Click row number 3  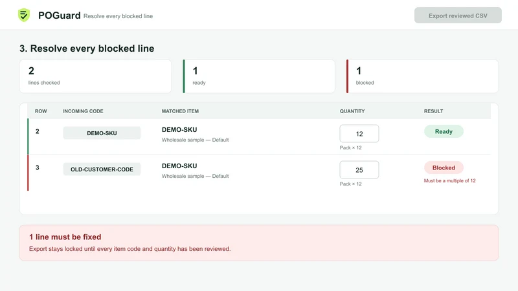pyautogui.click(x=38, y=167)
